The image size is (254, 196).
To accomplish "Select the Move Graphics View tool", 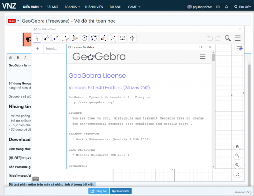I will [132, 38].
